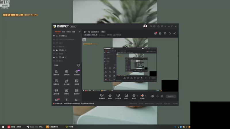Click the mode pill next to the 直播伴侣 logo
Image resolution: width=230 pixels, height=129 pixels.
click(x=73, y=26)
